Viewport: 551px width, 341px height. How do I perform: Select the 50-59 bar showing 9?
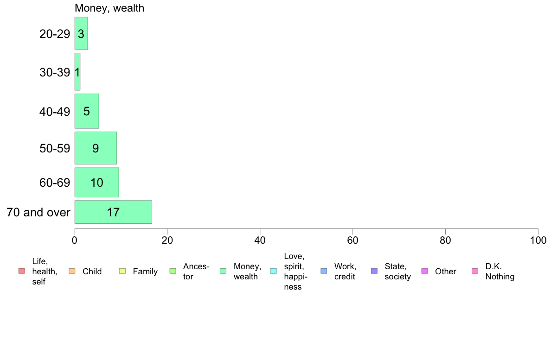[x=96, y=148]
